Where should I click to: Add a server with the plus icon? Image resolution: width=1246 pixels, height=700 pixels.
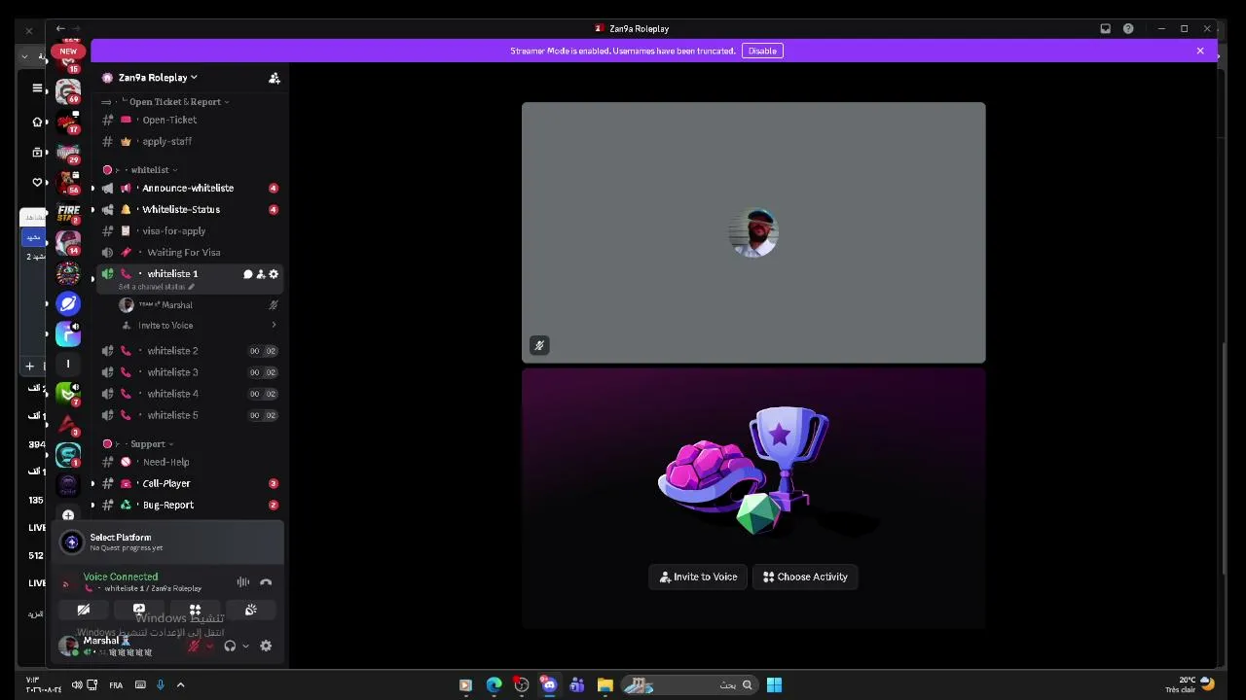click(68, 515)
